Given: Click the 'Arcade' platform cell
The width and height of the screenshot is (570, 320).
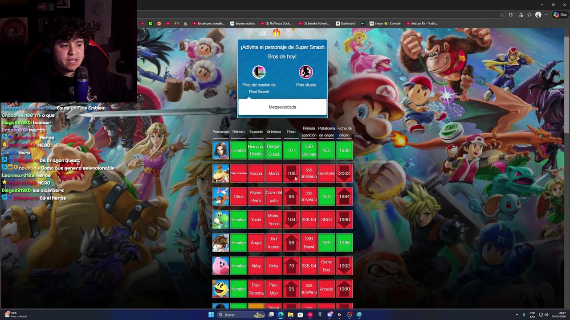Looking at the screenshot, I should coord(326,289).
